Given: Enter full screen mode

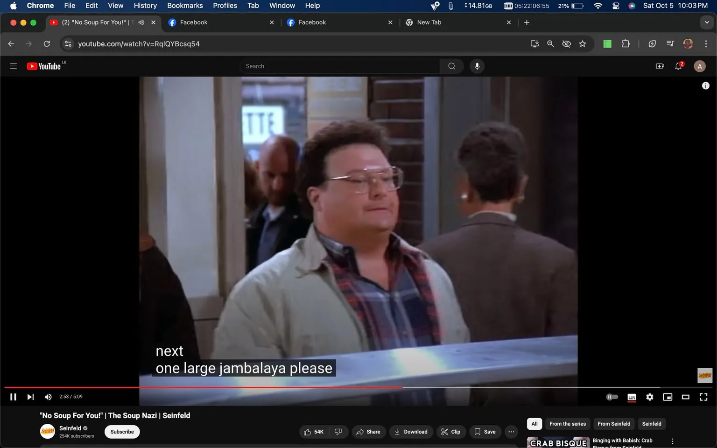Looking at the screenshot, I should pos(703,397).
